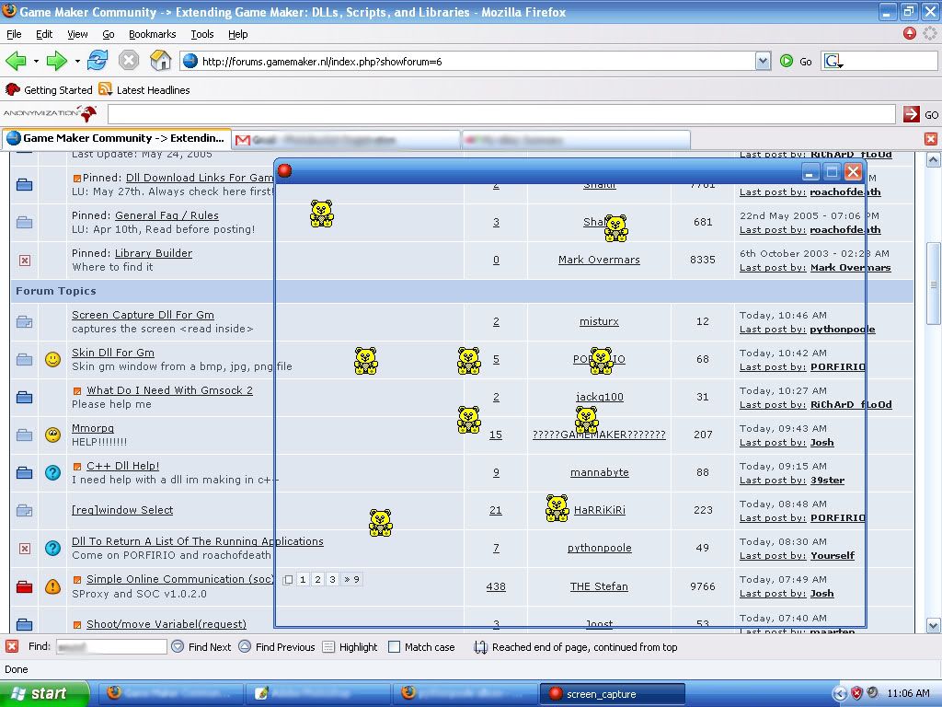Go to the Home page icon
This screenshot has width=942, height=707.
click(x=160, y=61)
